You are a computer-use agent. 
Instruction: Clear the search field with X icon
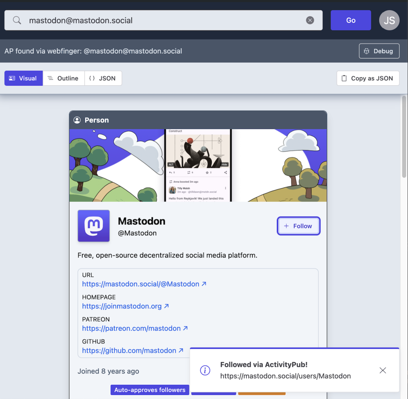310,20
